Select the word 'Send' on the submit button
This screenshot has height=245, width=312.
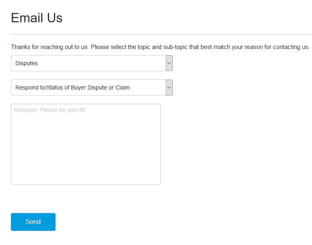[33, 222]
